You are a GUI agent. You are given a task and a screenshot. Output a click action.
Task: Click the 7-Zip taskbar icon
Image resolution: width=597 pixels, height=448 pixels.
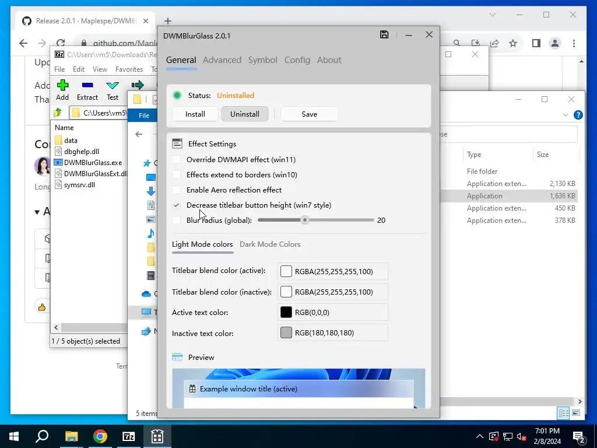click(x=129, y=436)
